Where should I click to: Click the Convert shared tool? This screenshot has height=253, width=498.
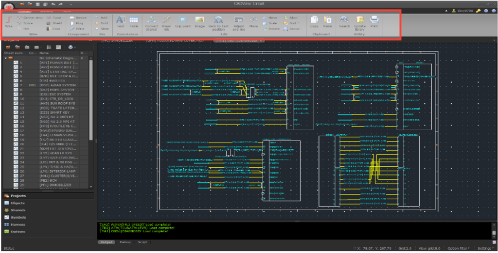tap(152, 23)
